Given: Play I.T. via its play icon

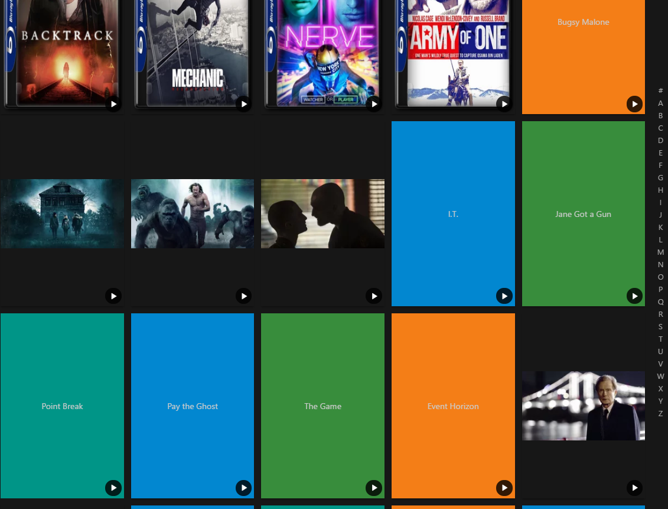Looking at the screenshot, I should pyautogui.click(x=504, y=296).
